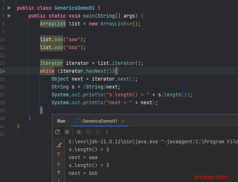Image resolution: width=238 pixels, height=182 pixels.
Task: Click the class name GenericsDemo01 on line 6
Action: 75,8
